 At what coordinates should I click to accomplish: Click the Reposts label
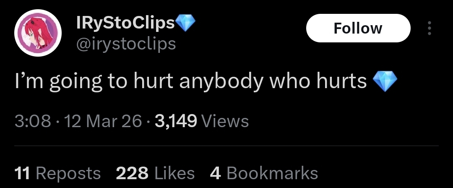pos(68,174)
